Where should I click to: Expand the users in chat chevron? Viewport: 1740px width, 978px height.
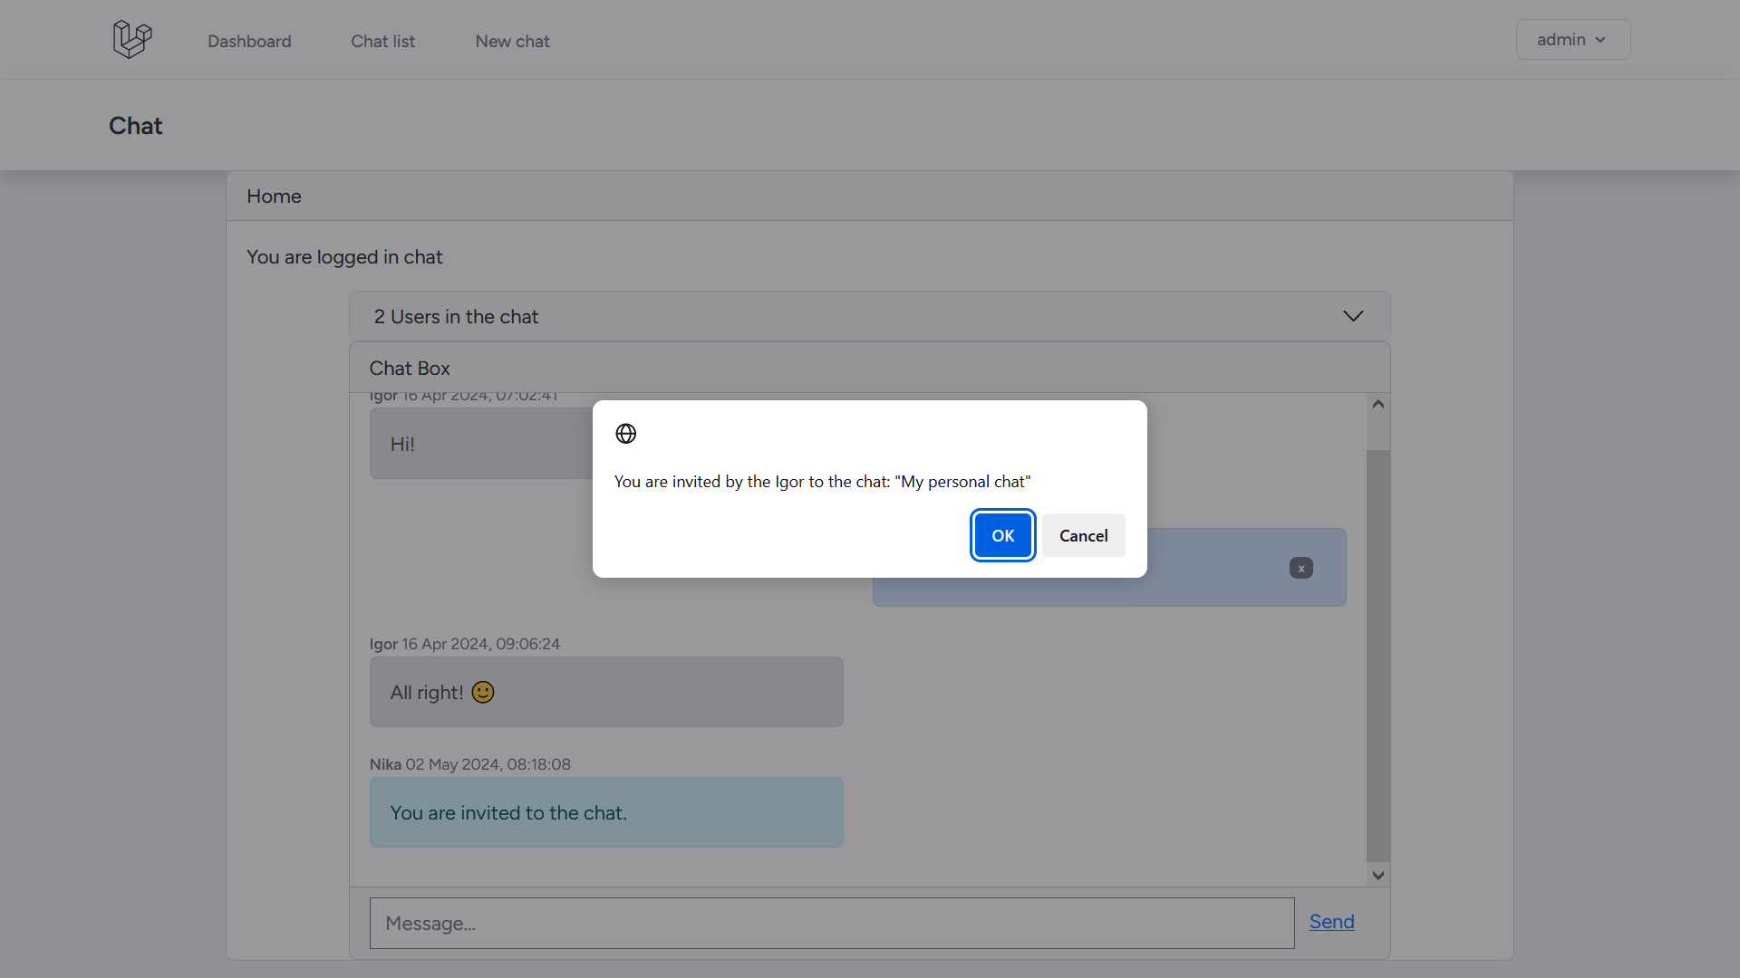click(1352, 316)
